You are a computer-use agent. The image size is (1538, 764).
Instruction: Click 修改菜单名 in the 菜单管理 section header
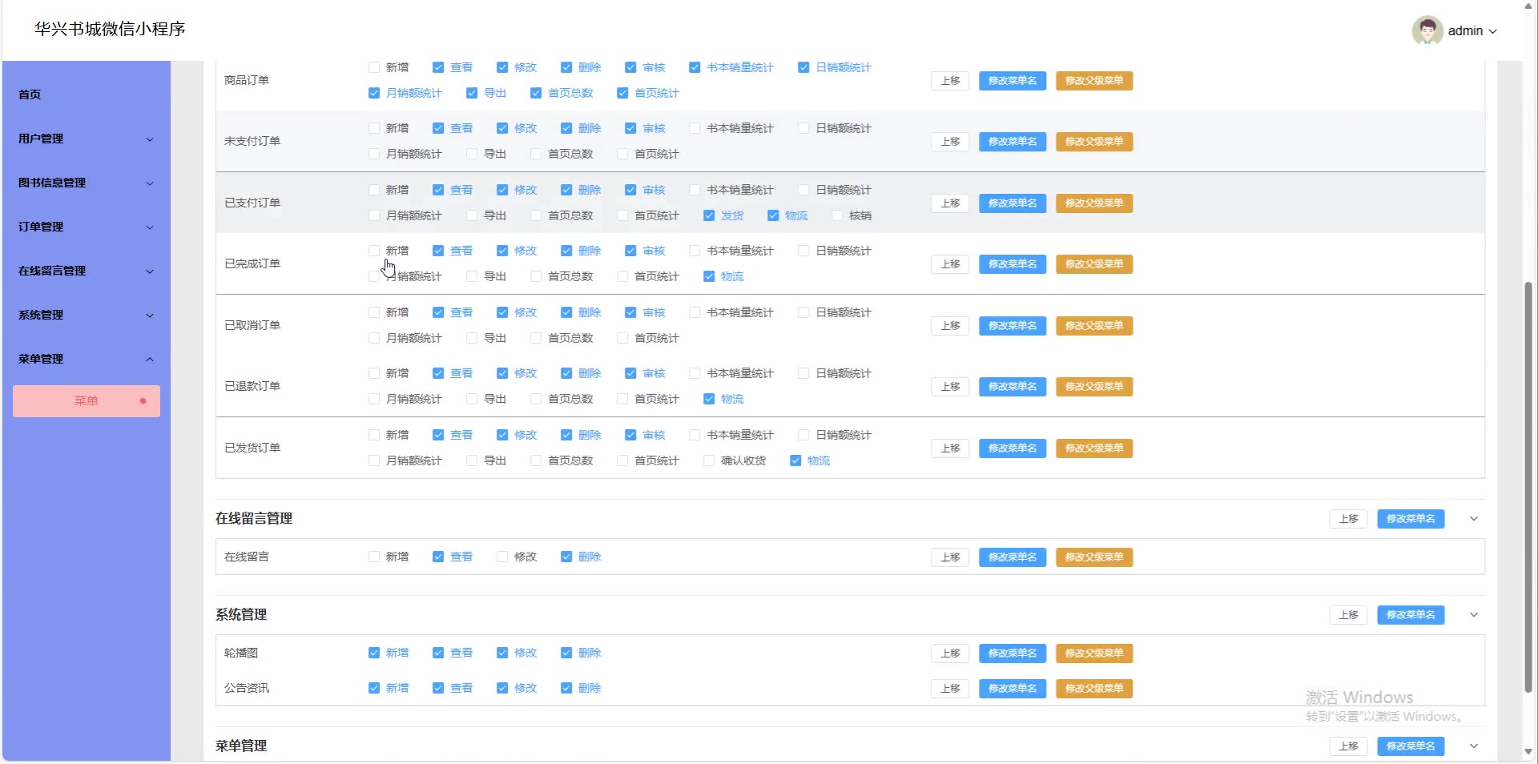click(1411, 746)
